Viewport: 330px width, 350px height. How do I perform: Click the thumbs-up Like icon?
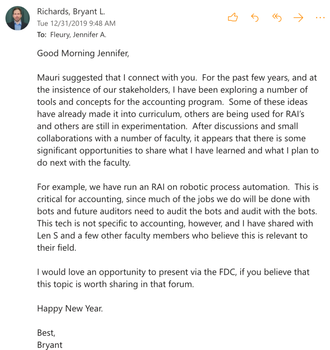(233, 18)
